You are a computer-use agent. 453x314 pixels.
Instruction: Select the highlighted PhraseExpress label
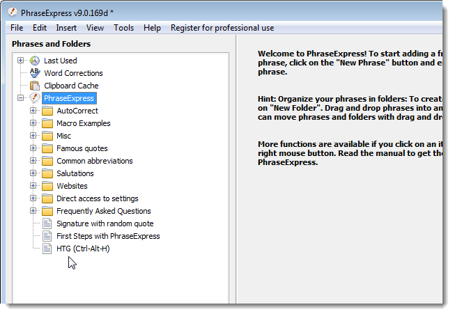tap(69, 98)
